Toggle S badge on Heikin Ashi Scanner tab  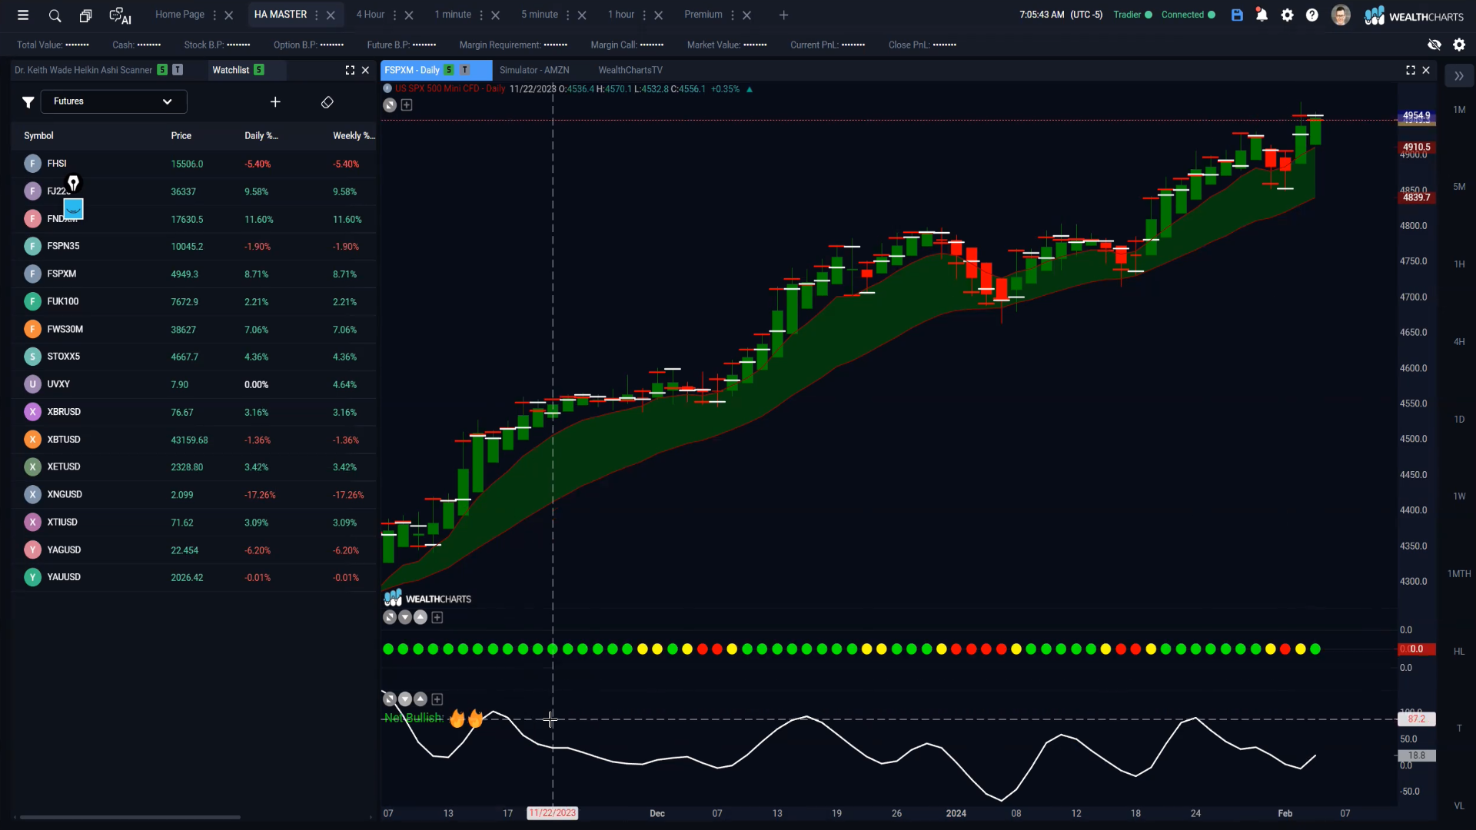pyautogui.click(x=162, y=70)
